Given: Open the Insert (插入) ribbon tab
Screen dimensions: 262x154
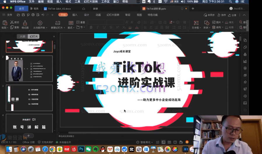Looking at the screenshot, I should coord(75,15).
